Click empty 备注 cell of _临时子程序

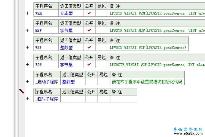(123, 99)
